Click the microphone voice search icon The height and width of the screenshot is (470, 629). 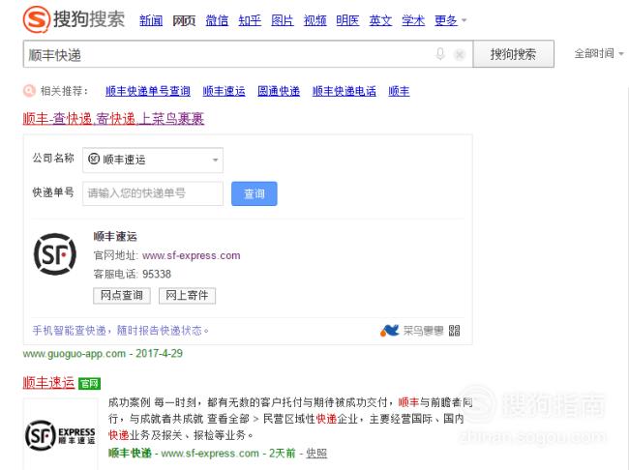[440, 54]
